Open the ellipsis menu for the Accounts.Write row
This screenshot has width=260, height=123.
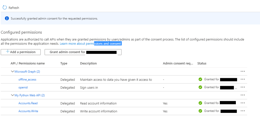(x=242, y=111)
